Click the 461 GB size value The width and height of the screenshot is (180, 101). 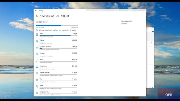pos(75,34)
